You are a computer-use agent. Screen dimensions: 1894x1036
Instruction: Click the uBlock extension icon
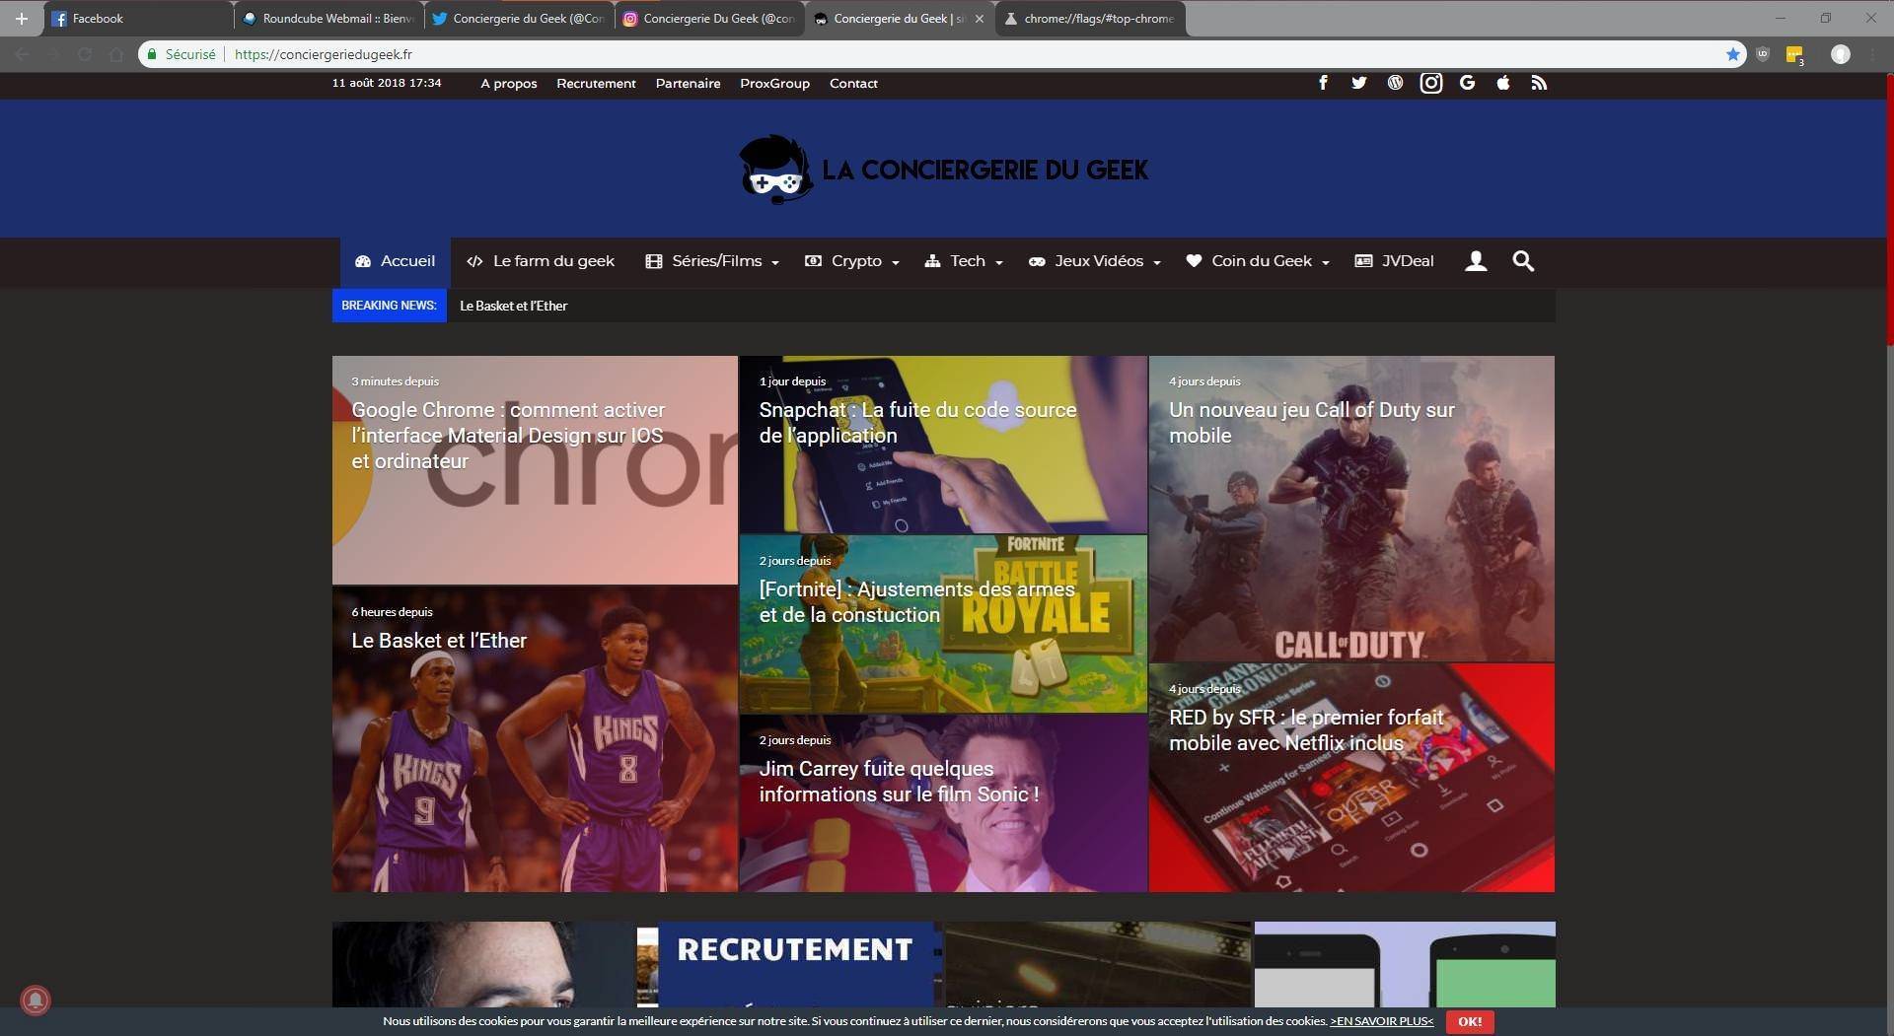pyautogui.click(x=1763, y=54)
